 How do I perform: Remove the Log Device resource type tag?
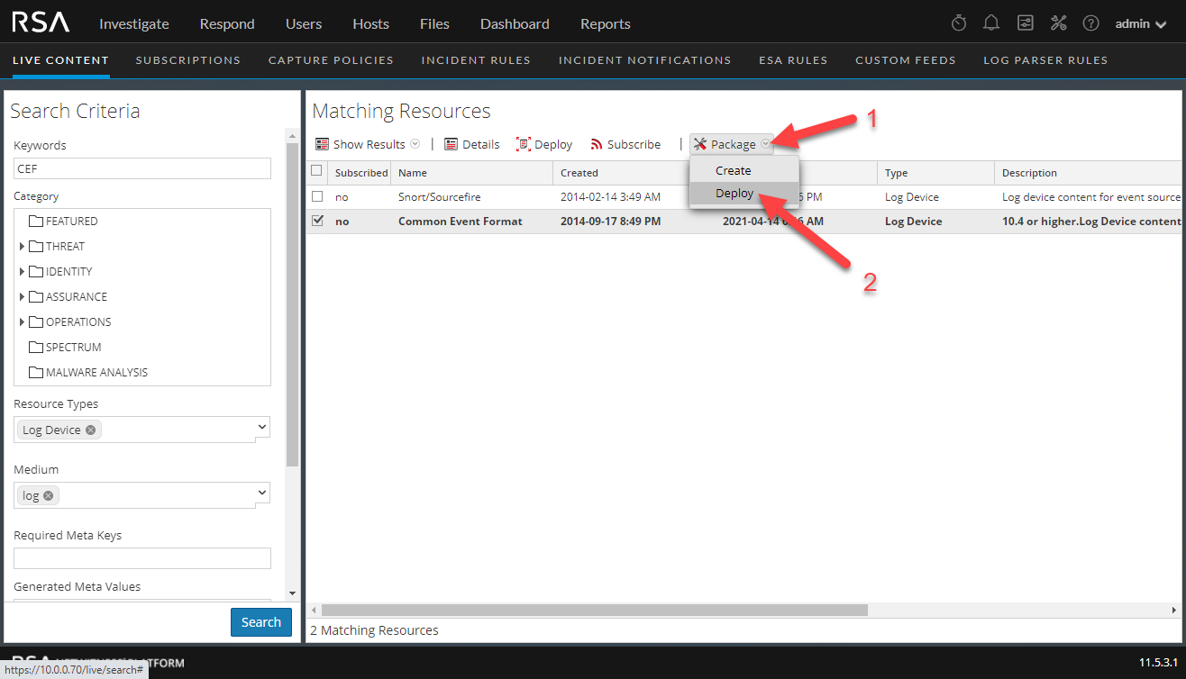(91, 430)
